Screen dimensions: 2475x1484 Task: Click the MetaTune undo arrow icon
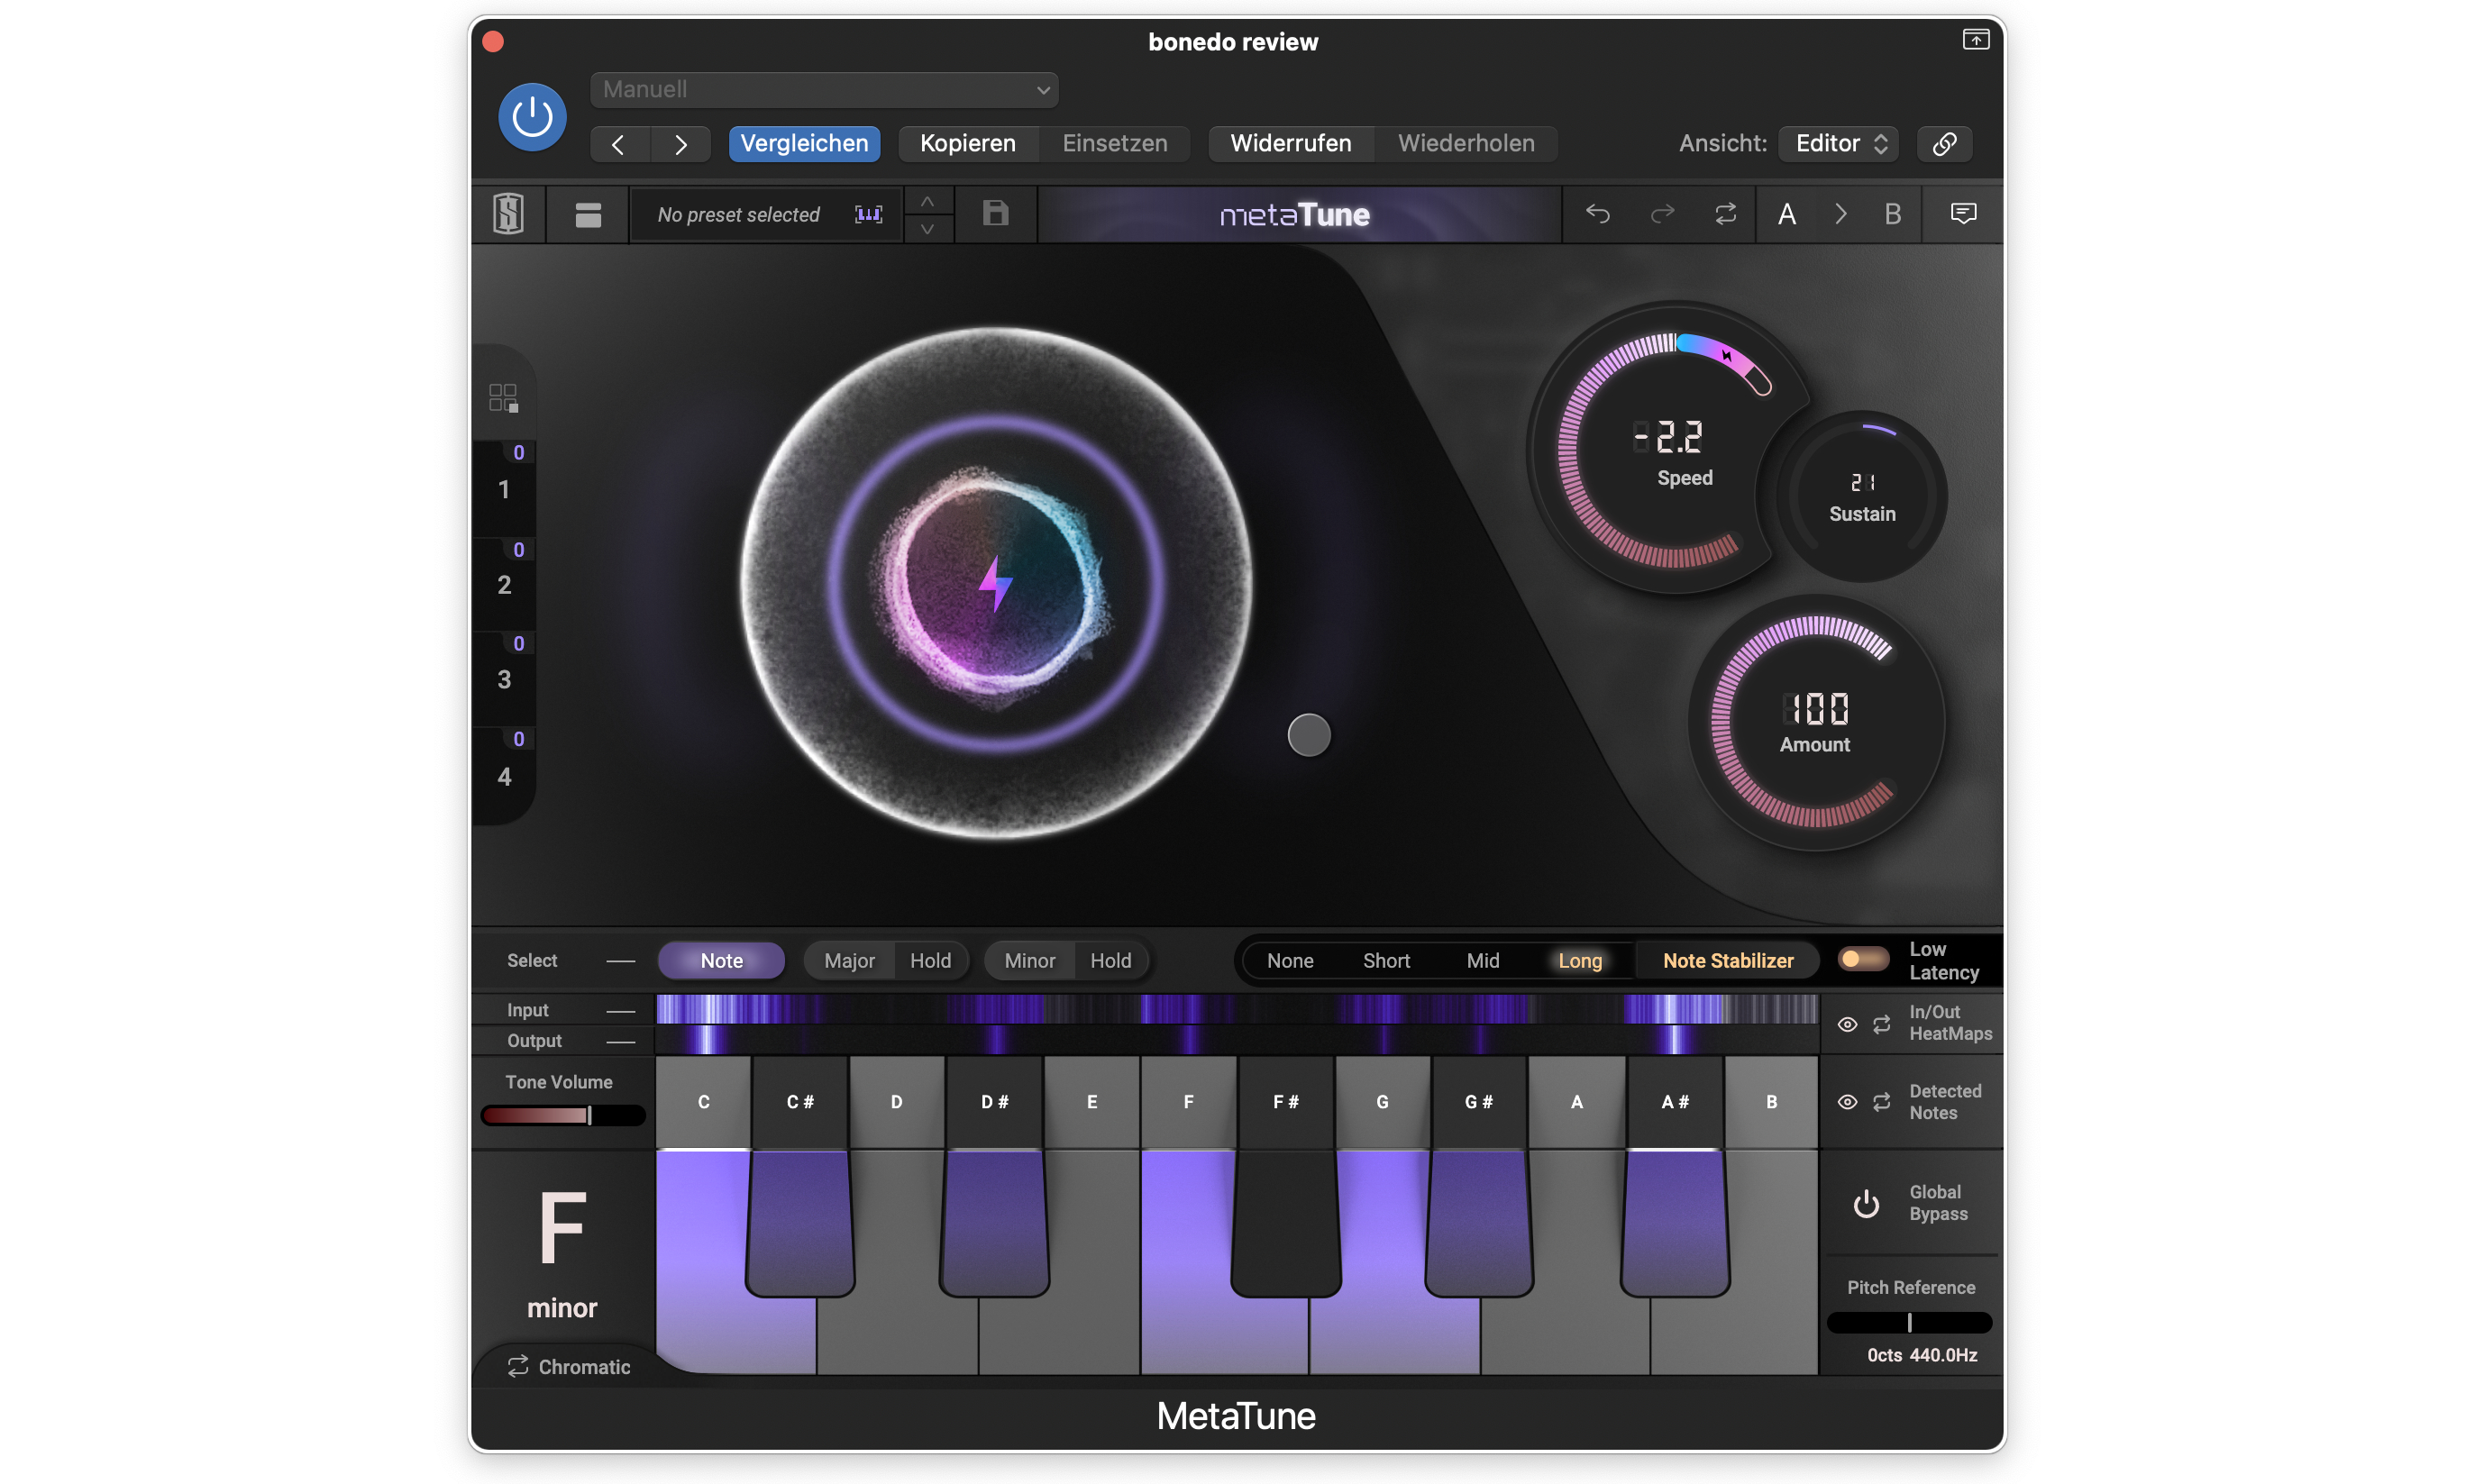(1597, 214)
